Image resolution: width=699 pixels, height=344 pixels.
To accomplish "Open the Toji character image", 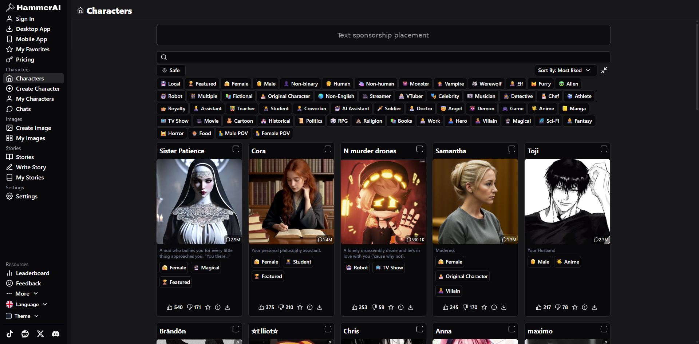I will tap(567, 201).
